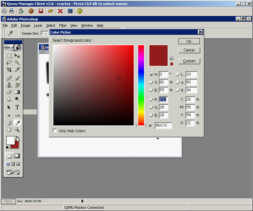This screenshot has height=211, width=253.
Task: Click the Qemu pause button
Action: click(x=31, y=11)
